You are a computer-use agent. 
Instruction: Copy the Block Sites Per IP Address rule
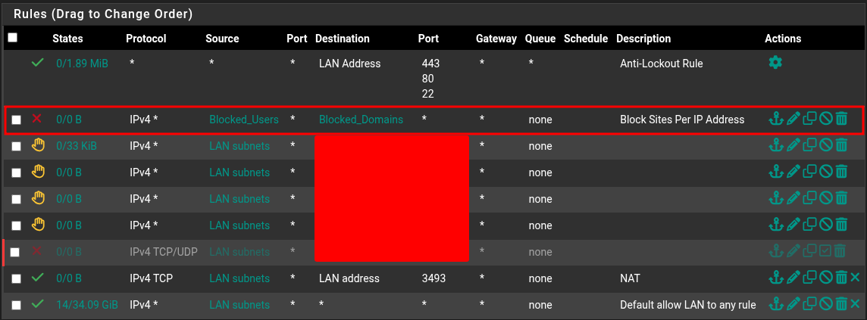point(809,119)
